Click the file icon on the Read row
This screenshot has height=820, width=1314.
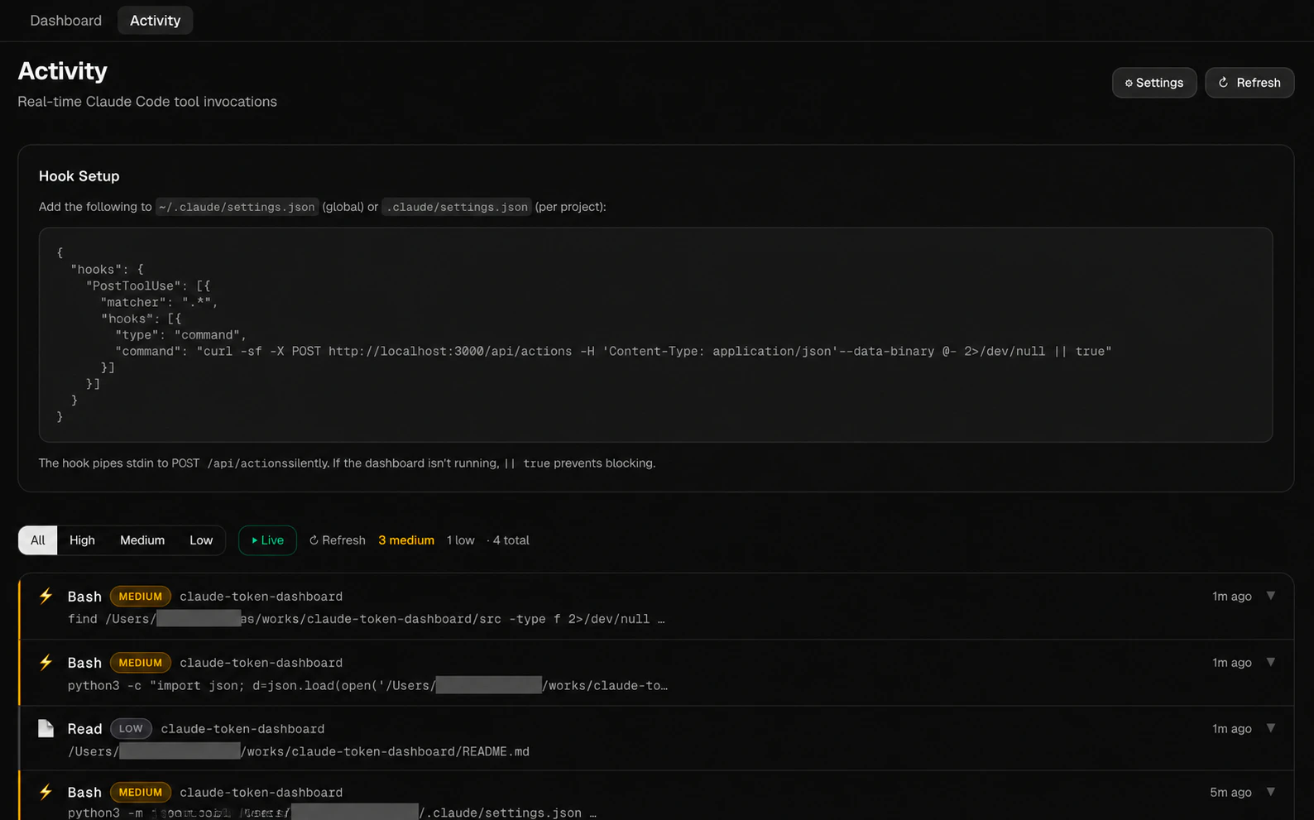46,728
